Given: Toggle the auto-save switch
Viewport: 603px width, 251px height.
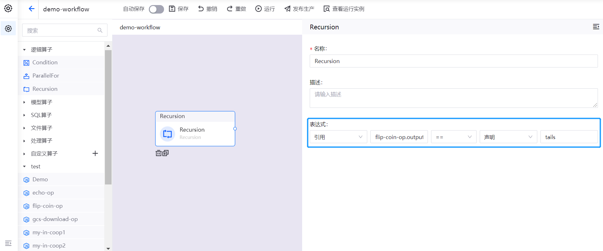Looking at the screenshot, I should pos(156,9).
